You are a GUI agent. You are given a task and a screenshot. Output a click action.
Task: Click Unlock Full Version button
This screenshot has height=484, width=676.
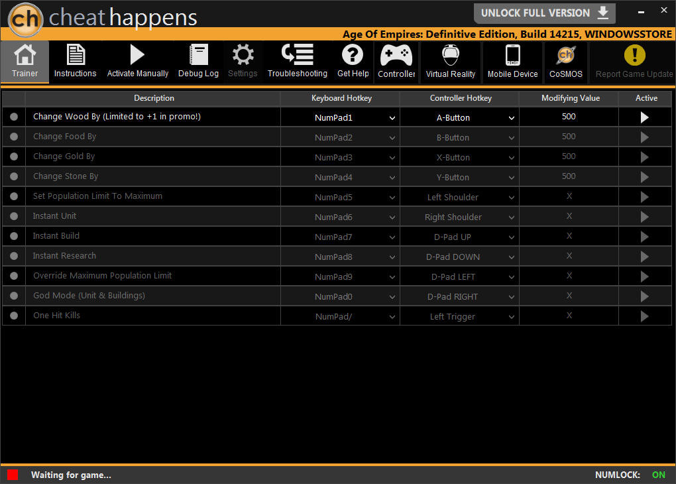point(545,13)
